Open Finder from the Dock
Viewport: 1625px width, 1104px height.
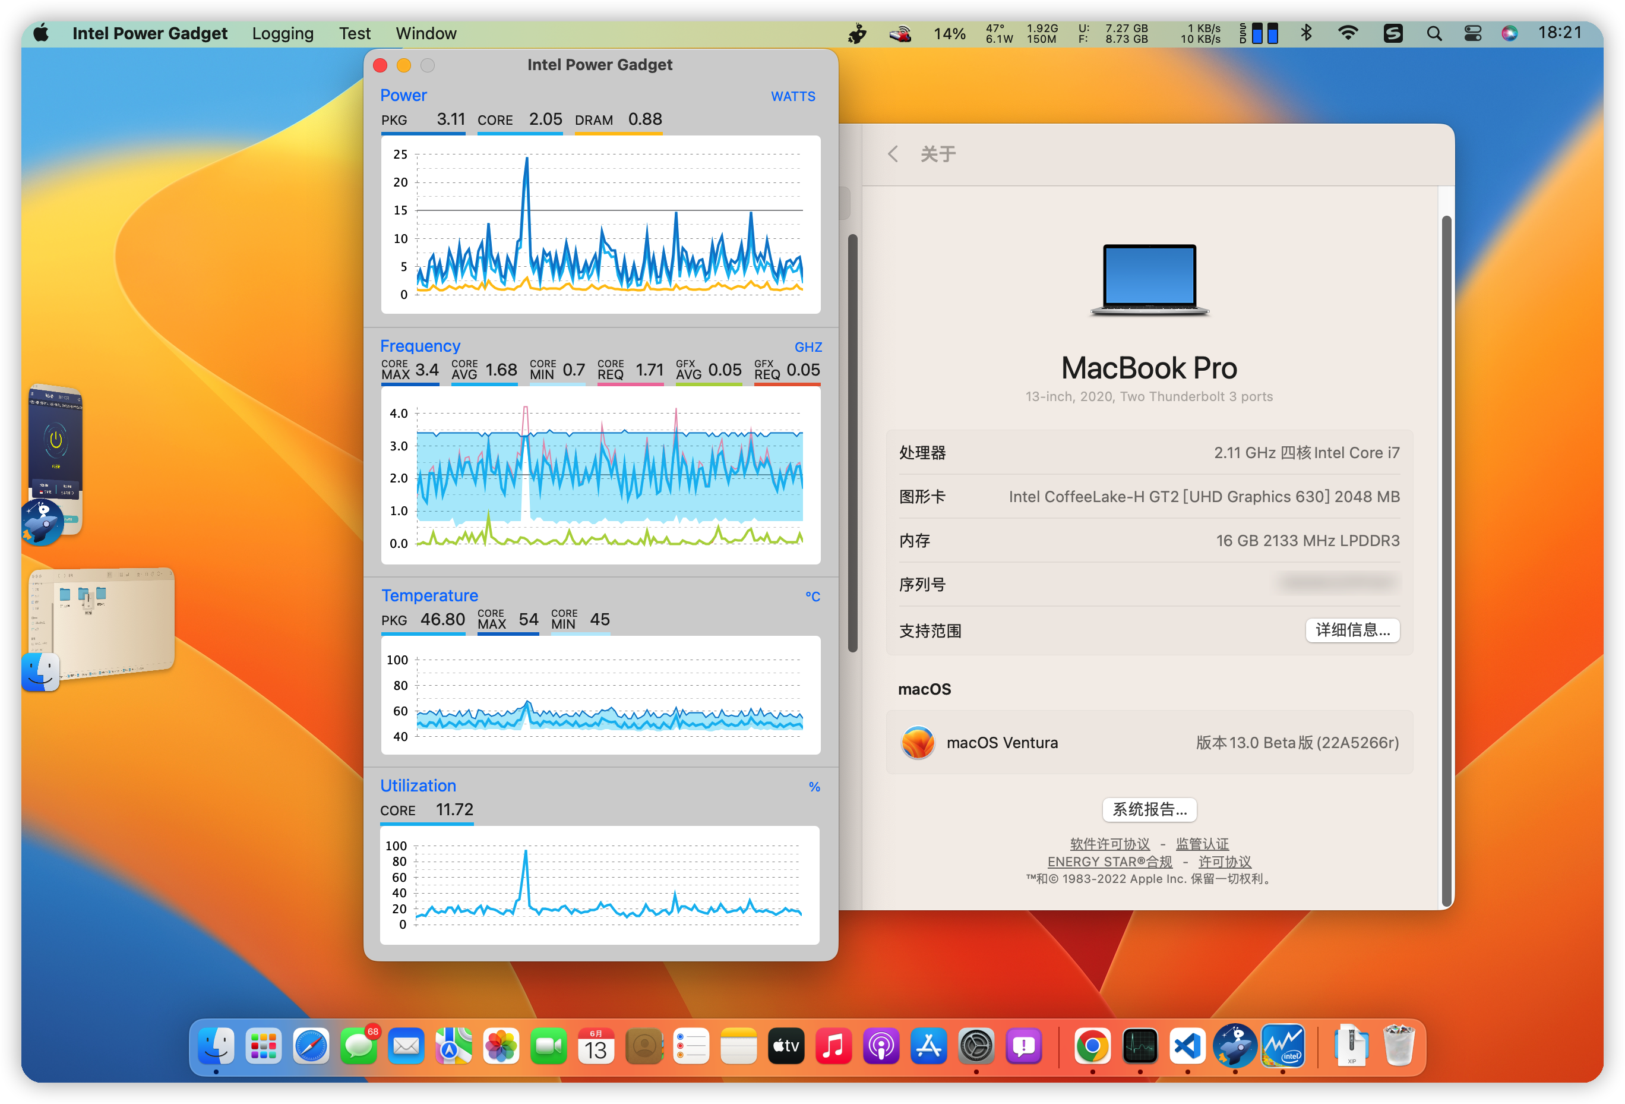click(x=216, y=1046)
